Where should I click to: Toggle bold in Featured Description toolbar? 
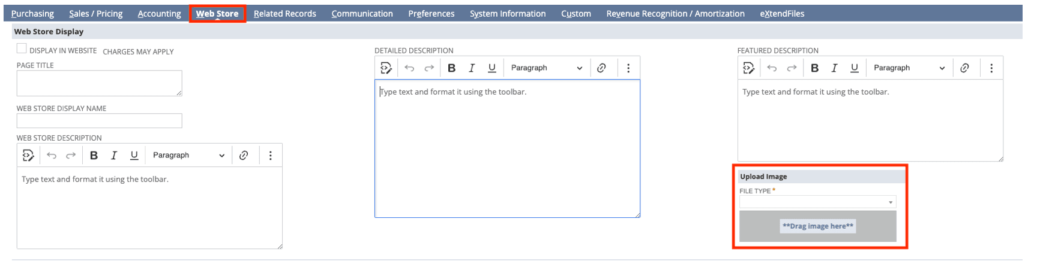click(814, 68)
